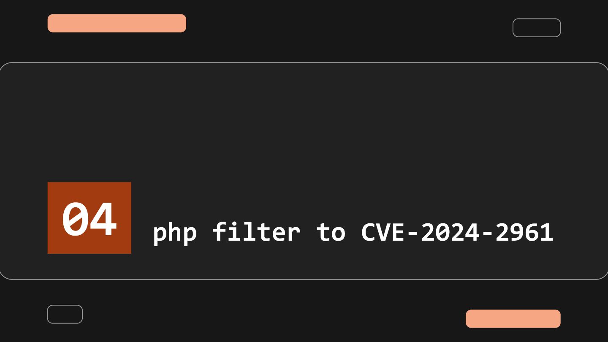Select the salmon rounded bar at top left
The image size is (608, 342).
[117, 23]
